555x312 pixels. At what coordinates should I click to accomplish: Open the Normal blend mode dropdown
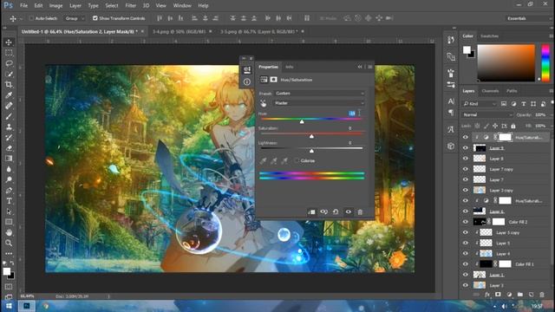[x=487, y=115]
